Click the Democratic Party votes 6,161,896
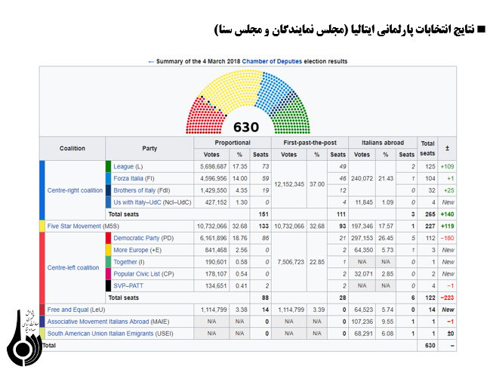 [214, 238]
